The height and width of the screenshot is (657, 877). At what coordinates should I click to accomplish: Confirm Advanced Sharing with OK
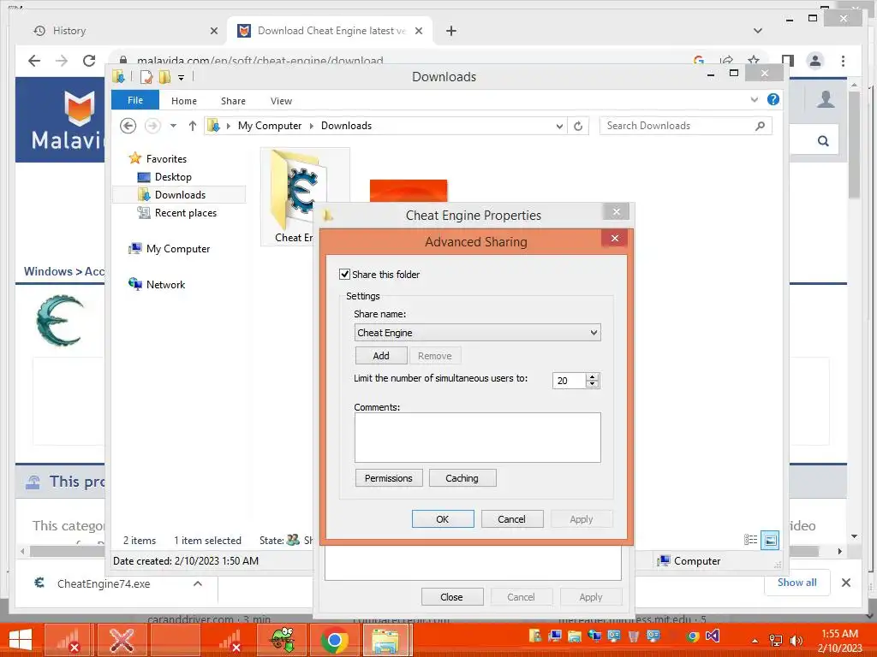pos(443,519)
